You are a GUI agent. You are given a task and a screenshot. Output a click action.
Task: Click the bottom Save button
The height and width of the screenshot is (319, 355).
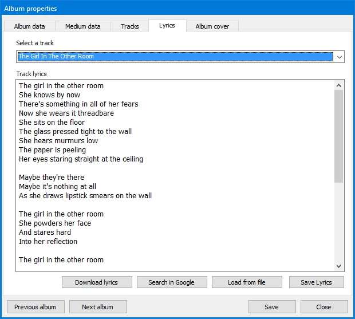click(272, 307)
